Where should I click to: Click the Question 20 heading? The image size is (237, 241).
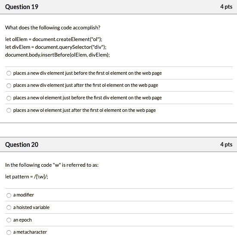(x=22, y=145)
